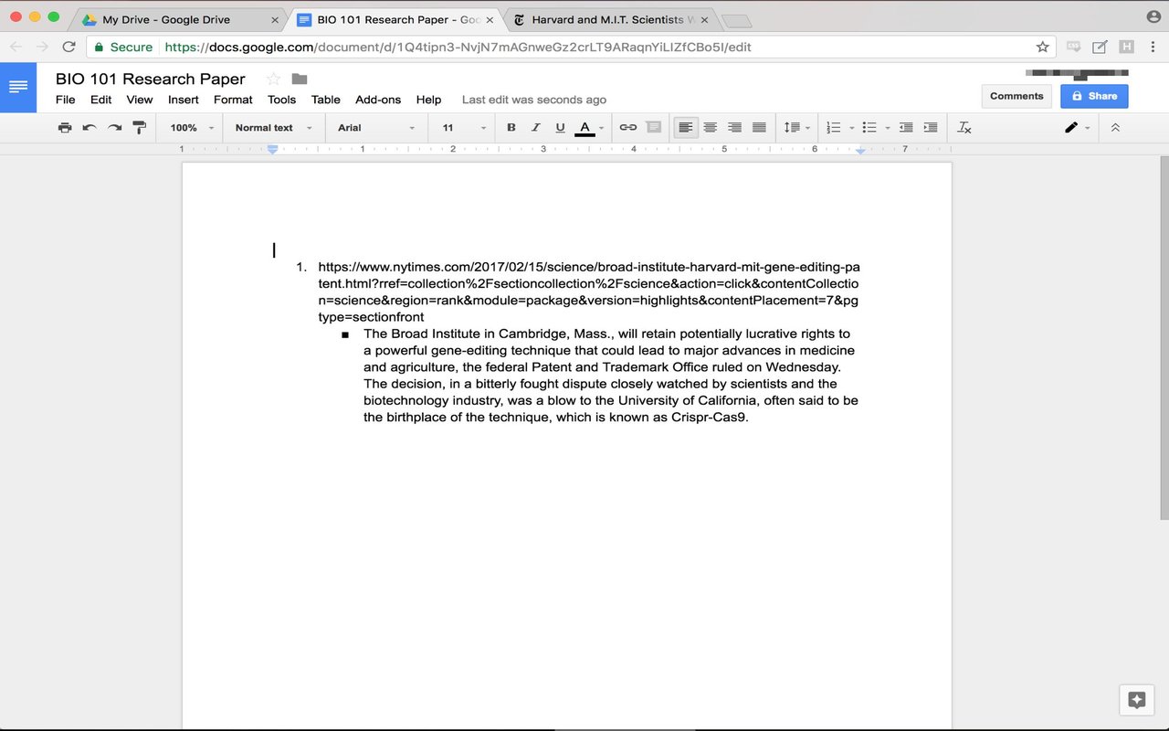This screenshot has height=731, width=1169.
Task: Open the Arial font dropdown
Action: (x=376, y=128)
